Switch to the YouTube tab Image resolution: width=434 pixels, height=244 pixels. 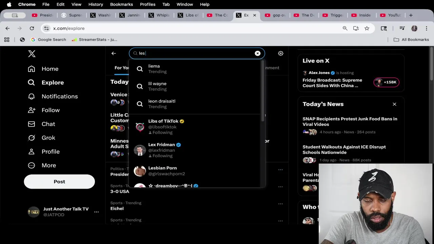click(x=391, y=15)
